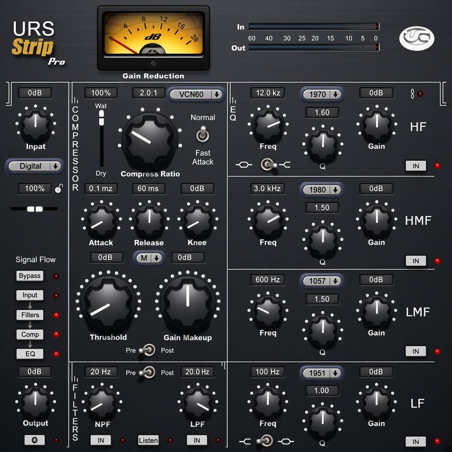Click the Release knob
Screen dimensions: 452x452
tap(149, 220)
